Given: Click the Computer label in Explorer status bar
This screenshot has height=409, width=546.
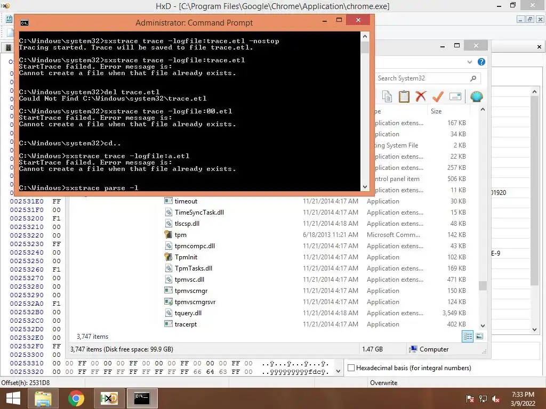Looking at the screenshot, I should 434,349.
